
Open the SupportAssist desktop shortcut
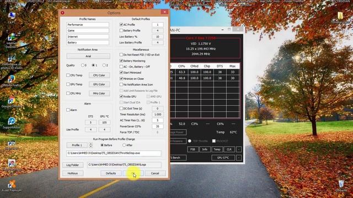click(x=11, y=123)
